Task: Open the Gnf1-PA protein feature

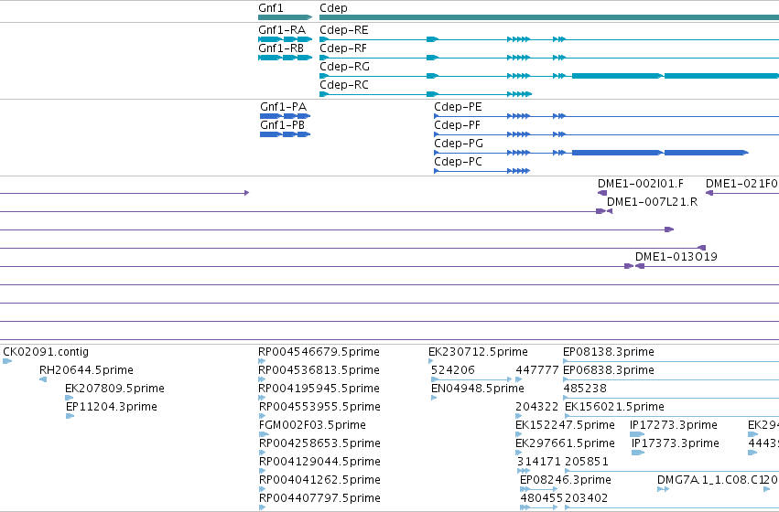Action: click(x=286, y=116)
